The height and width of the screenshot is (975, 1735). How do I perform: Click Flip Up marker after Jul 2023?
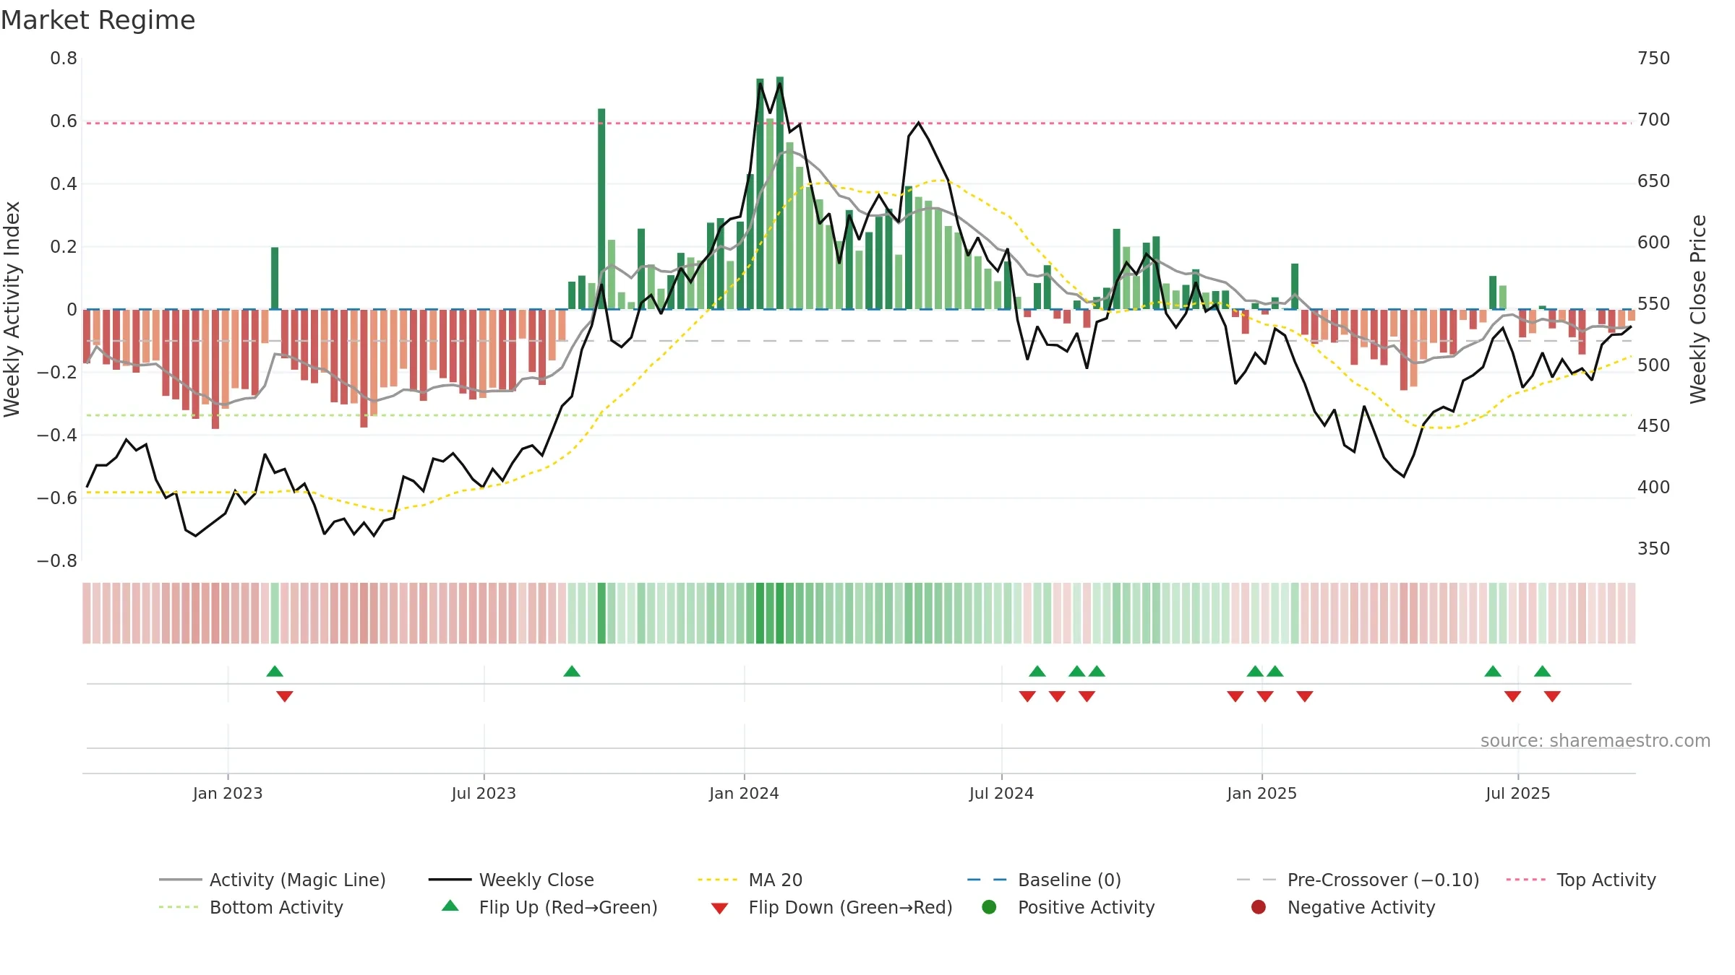coord(572,672)
